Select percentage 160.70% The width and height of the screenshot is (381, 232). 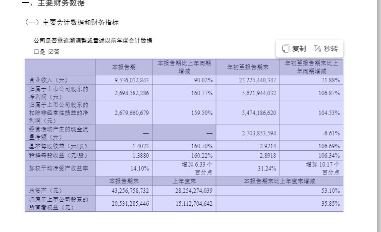pyautogui.click(x=202, y=146)
